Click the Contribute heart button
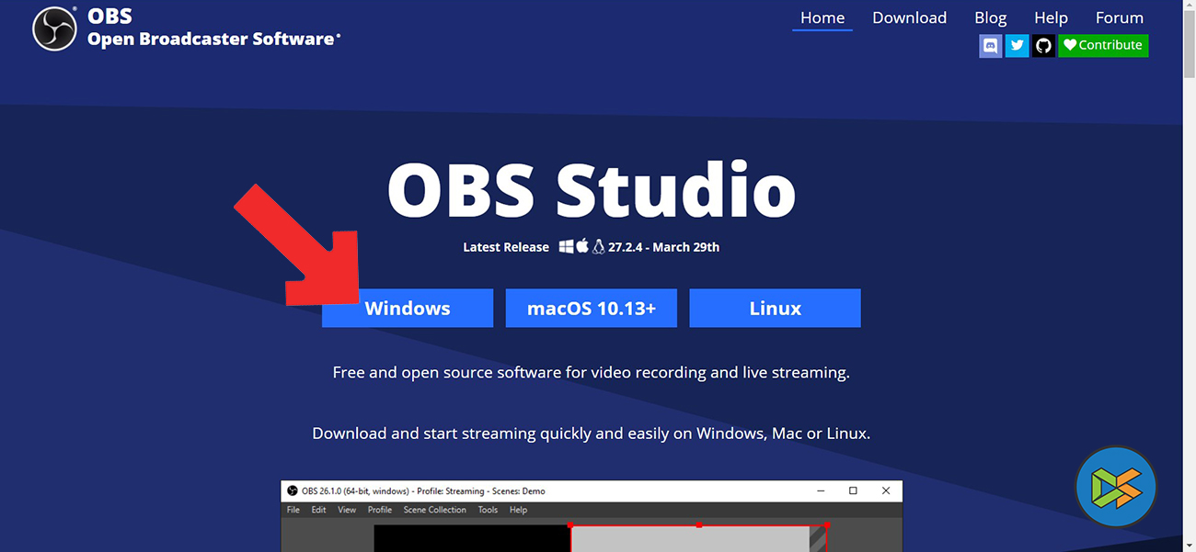The image size is (1196, 552). [x=1103, y=45]
